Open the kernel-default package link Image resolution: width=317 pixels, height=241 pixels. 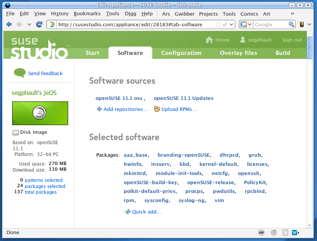218,164
